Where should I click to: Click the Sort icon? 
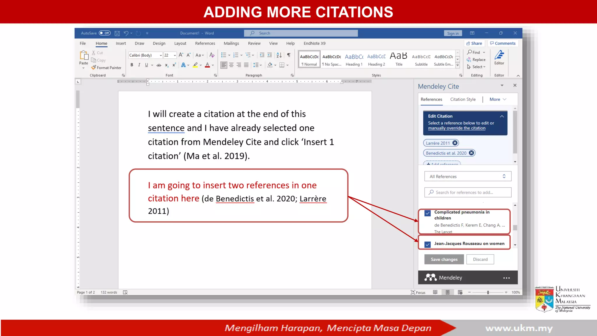pos(279,55)
